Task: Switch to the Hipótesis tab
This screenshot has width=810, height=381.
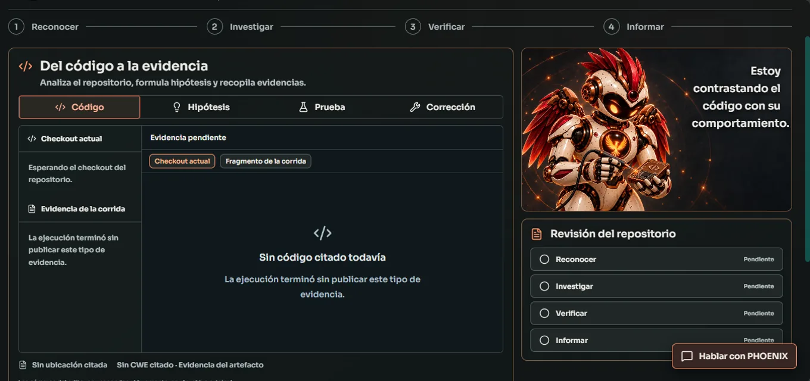Action: (201, 107)
